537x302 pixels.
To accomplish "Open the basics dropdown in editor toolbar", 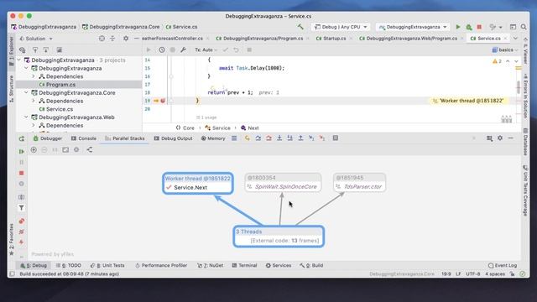I will (505, 50).
